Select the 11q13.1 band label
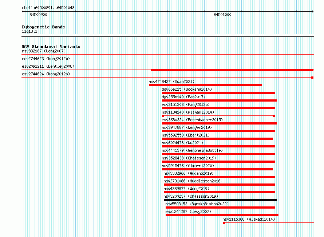 click(x=29, y=31)
